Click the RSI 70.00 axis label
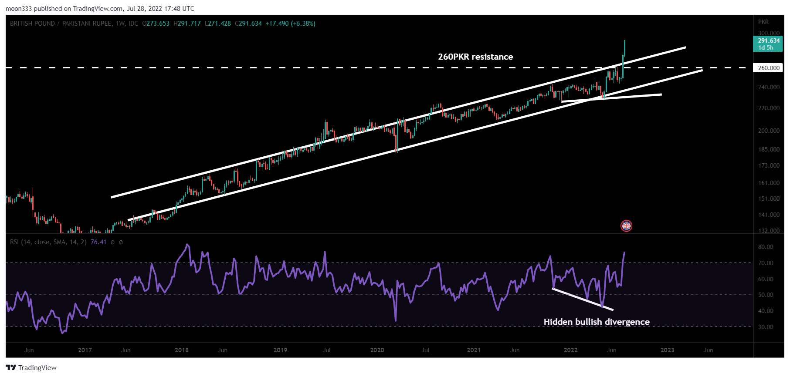The width and height of the screenshot is (790, 377). click(766, 263)
